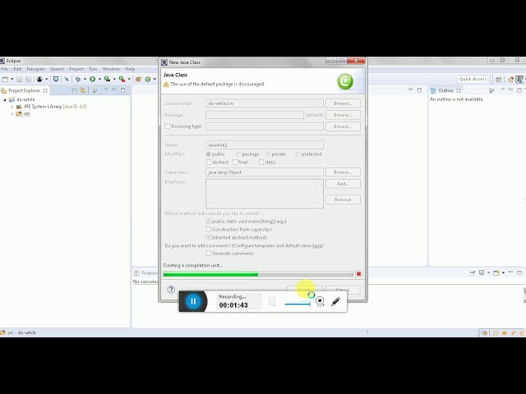Select the Outline view tab
The width and height of the screenshot is (526, 394).
(445, 90)
